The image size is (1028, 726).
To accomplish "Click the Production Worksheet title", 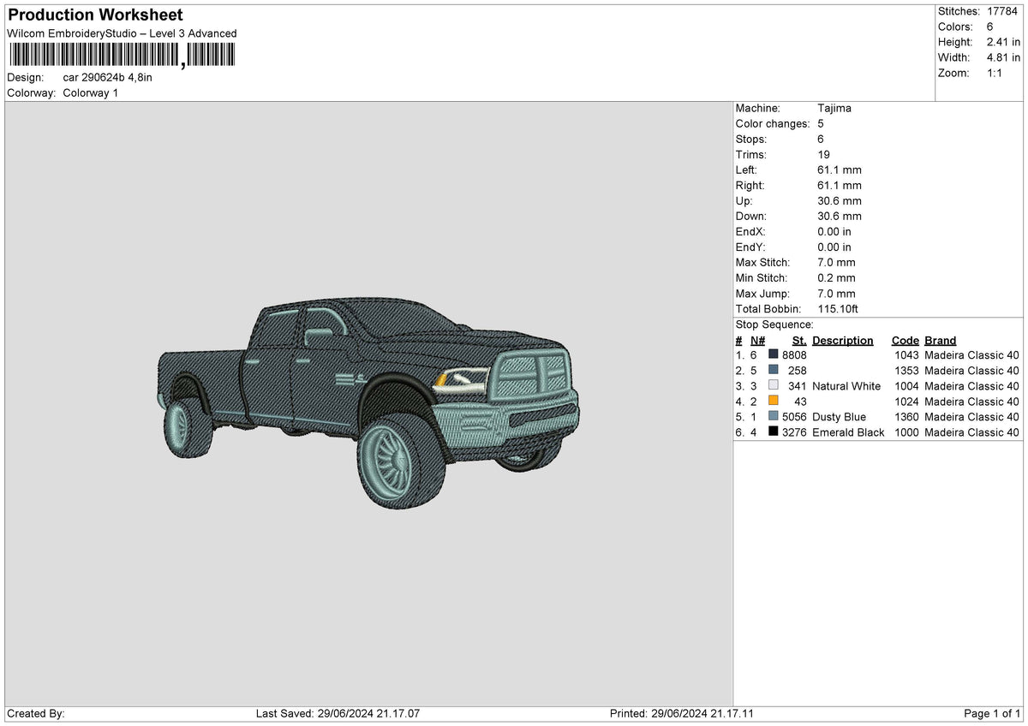I will point(95,15).
